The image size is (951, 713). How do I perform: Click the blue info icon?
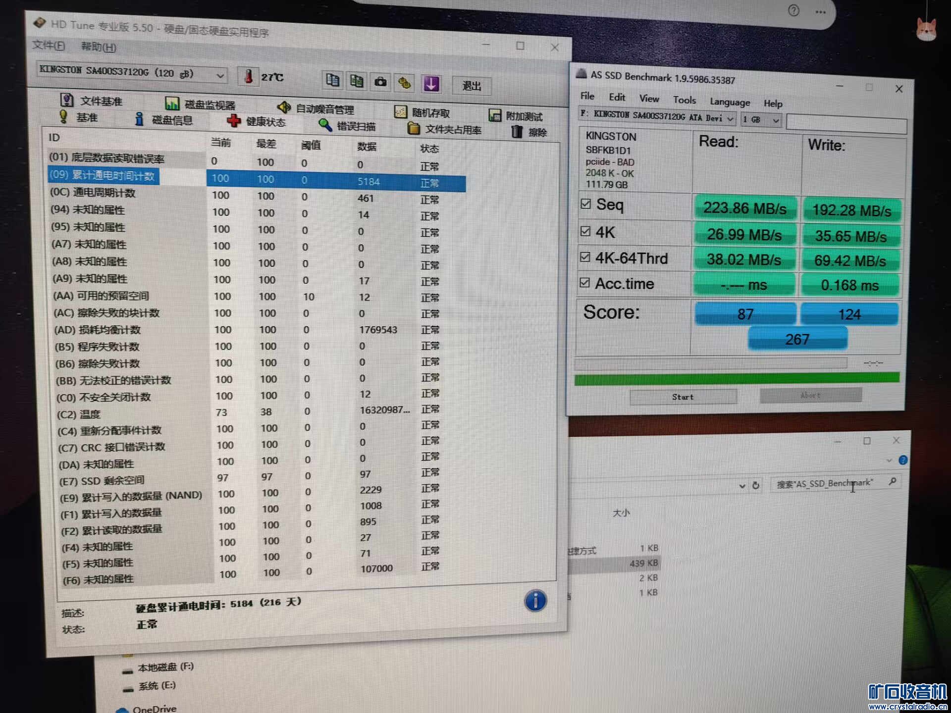[x=535, y=601]
